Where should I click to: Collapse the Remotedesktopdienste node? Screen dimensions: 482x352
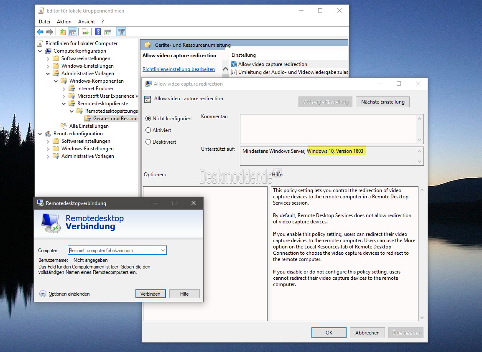click(x=64, y=104)
